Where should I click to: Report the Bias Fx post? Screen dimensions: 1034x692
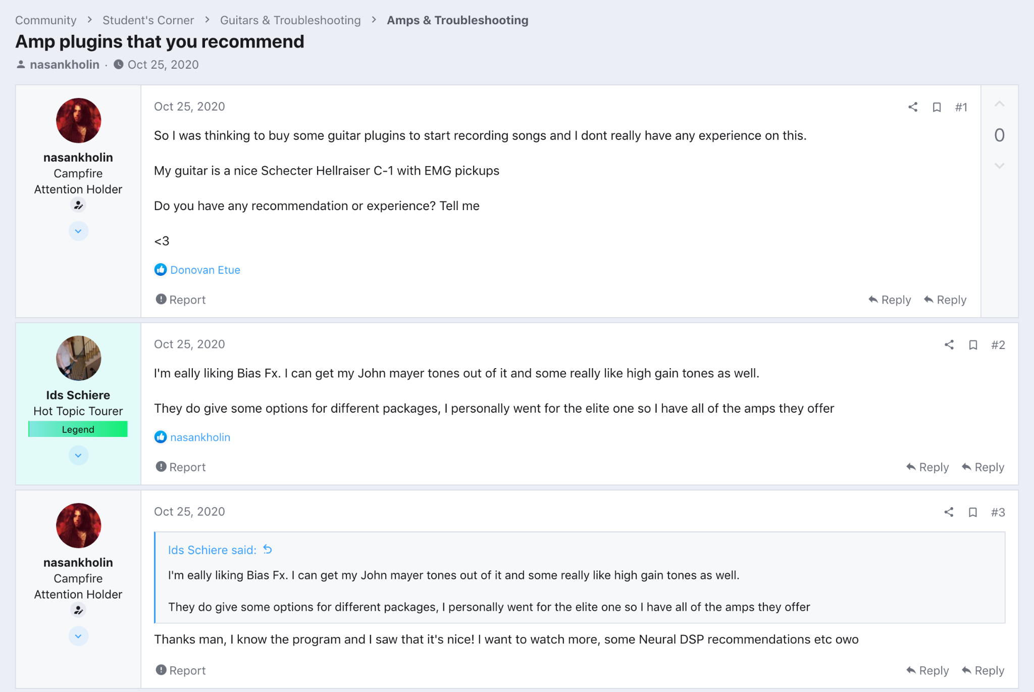pos(181,467)
